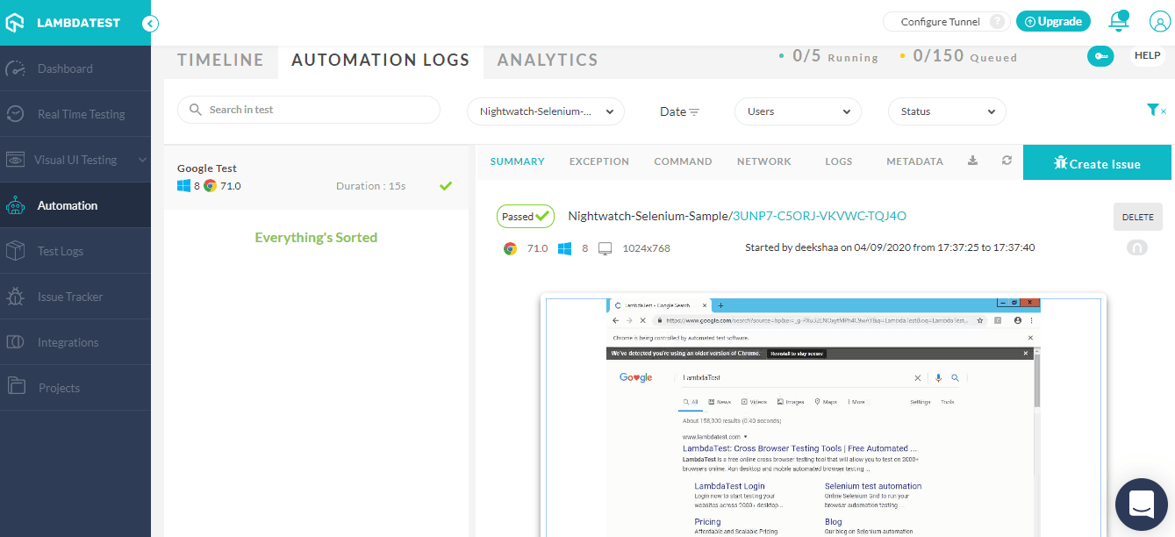Click the Test Logs box icon
Viewport: 1175px width, 537px height.
click(x=15, y=251)
